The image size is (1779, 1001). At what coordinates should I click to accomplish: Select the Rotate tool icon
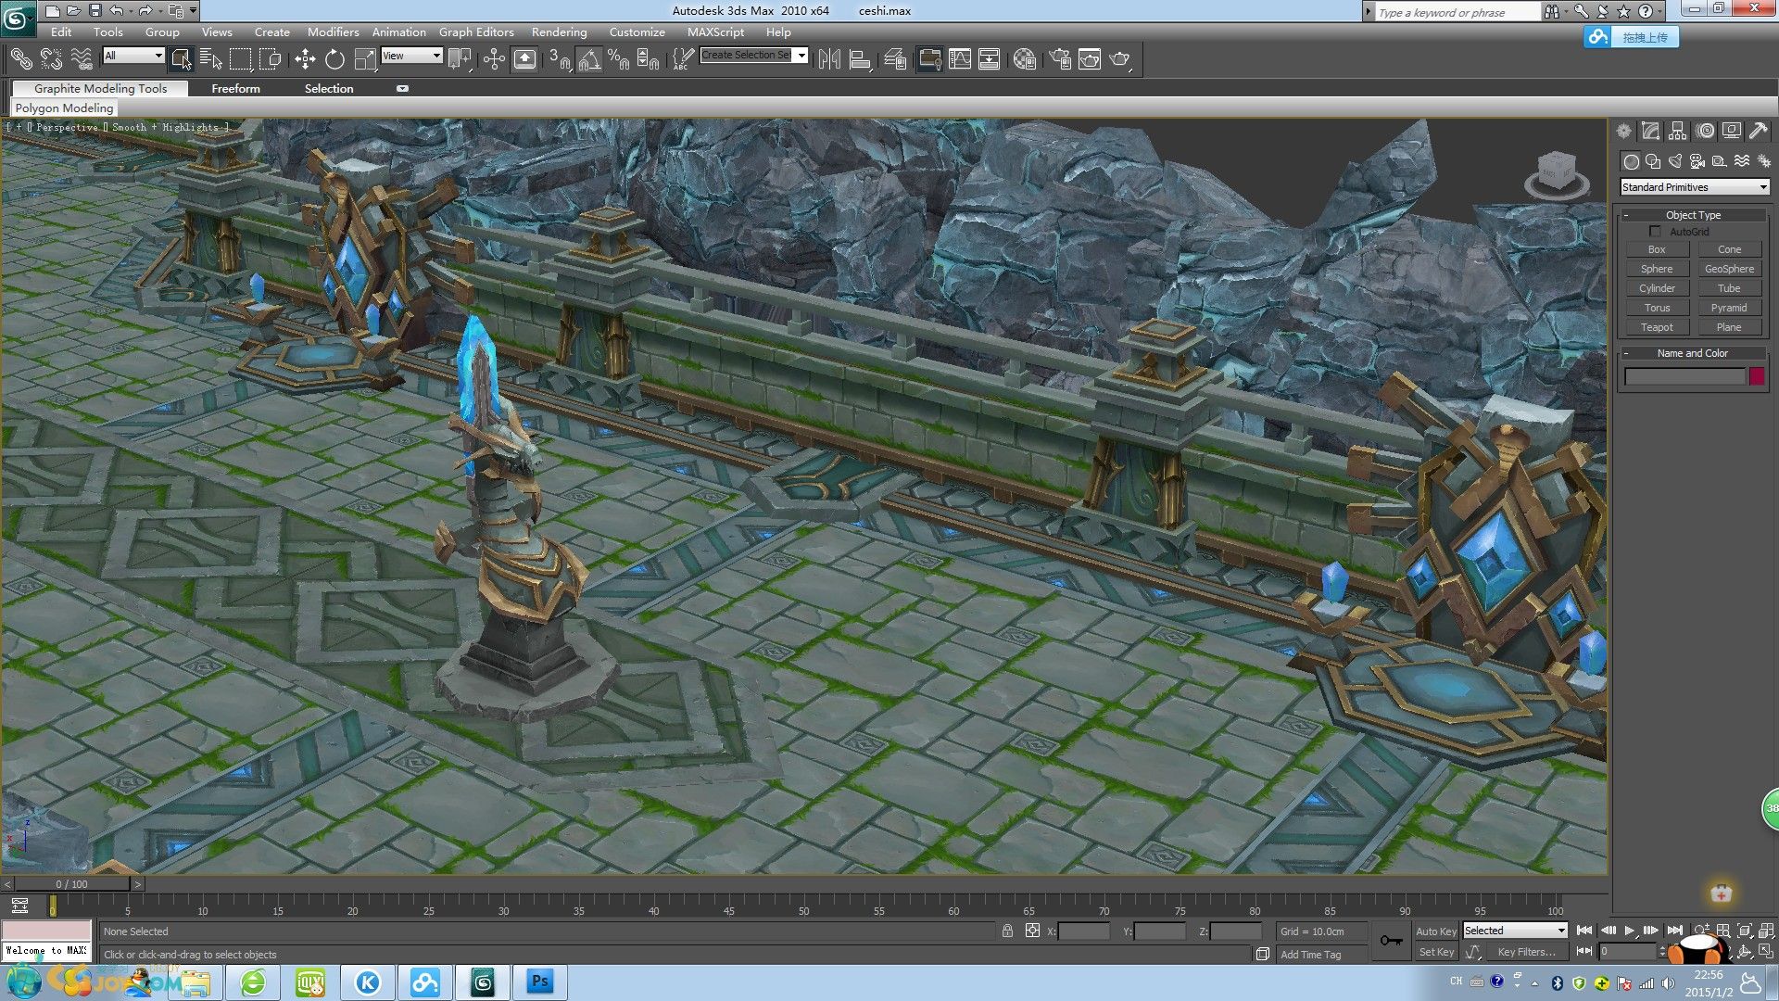tap(334, 59)
